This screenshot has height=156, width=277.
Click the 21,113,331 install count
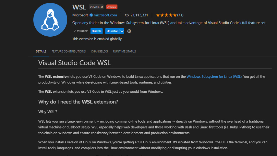139,15
